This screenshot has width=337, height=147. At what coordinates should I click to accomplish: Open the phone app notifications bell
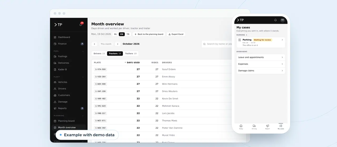(275, 20)
